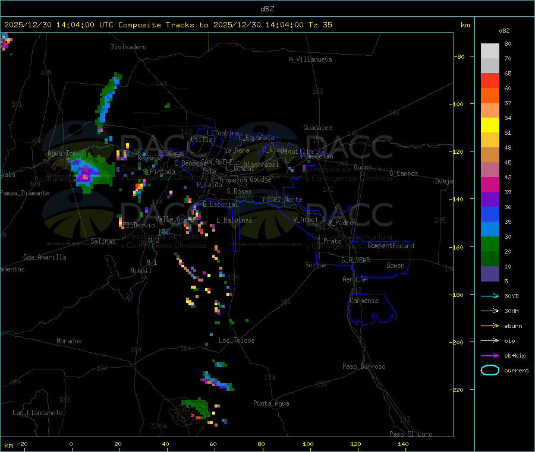535x452 pixels.
Task: Click the green echo with red core at bottom
Action: coord(195,409)
